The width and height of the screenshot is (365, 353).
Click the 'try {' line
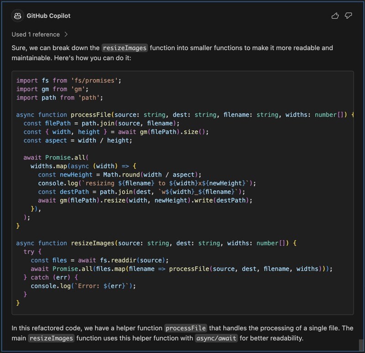pyautogui.click(x=32, y=252)
